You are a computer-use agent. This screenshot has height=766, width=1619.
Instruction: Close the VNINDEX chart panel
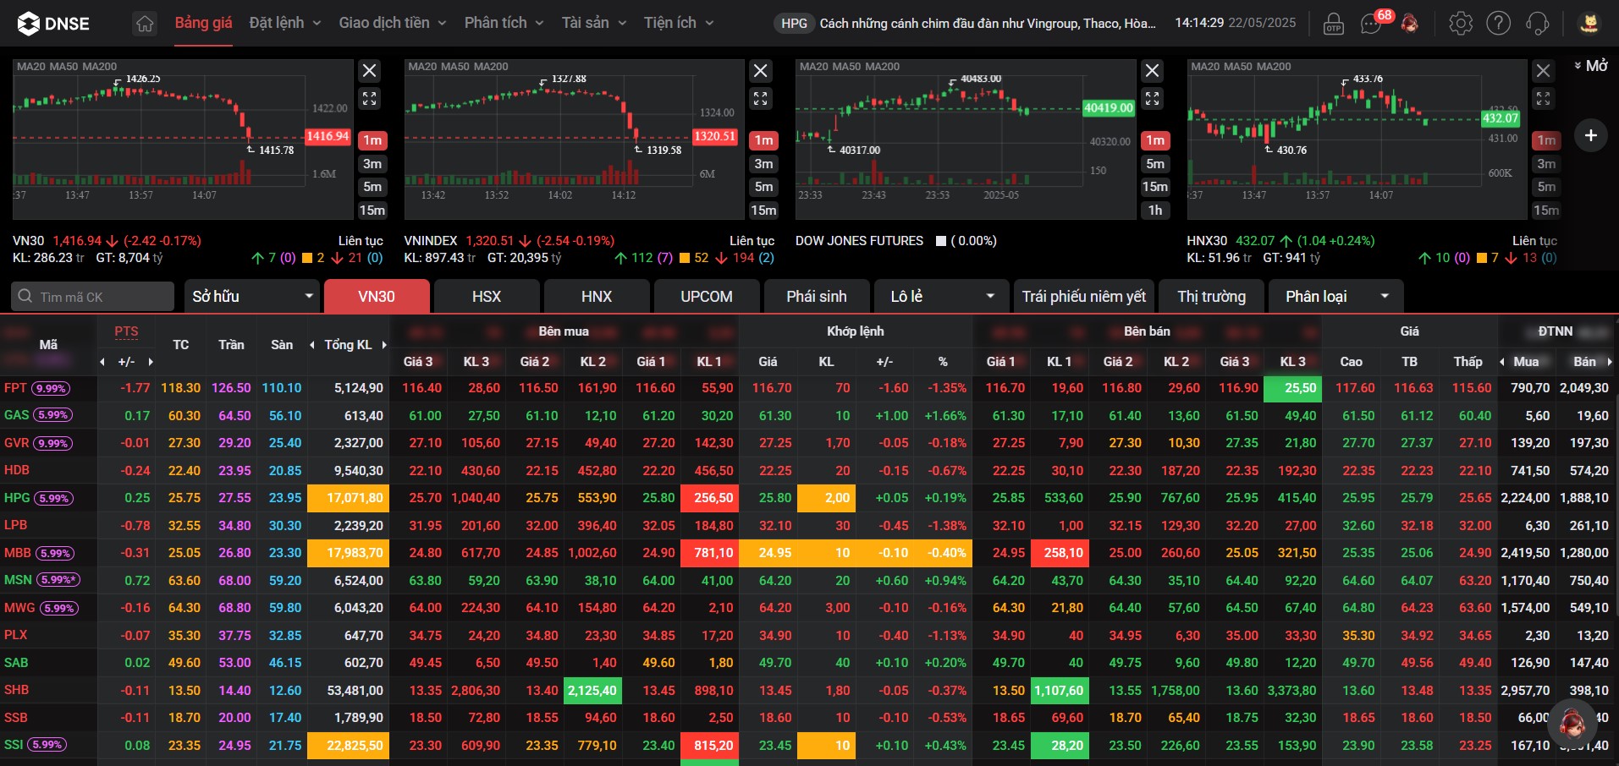[761, 71]
